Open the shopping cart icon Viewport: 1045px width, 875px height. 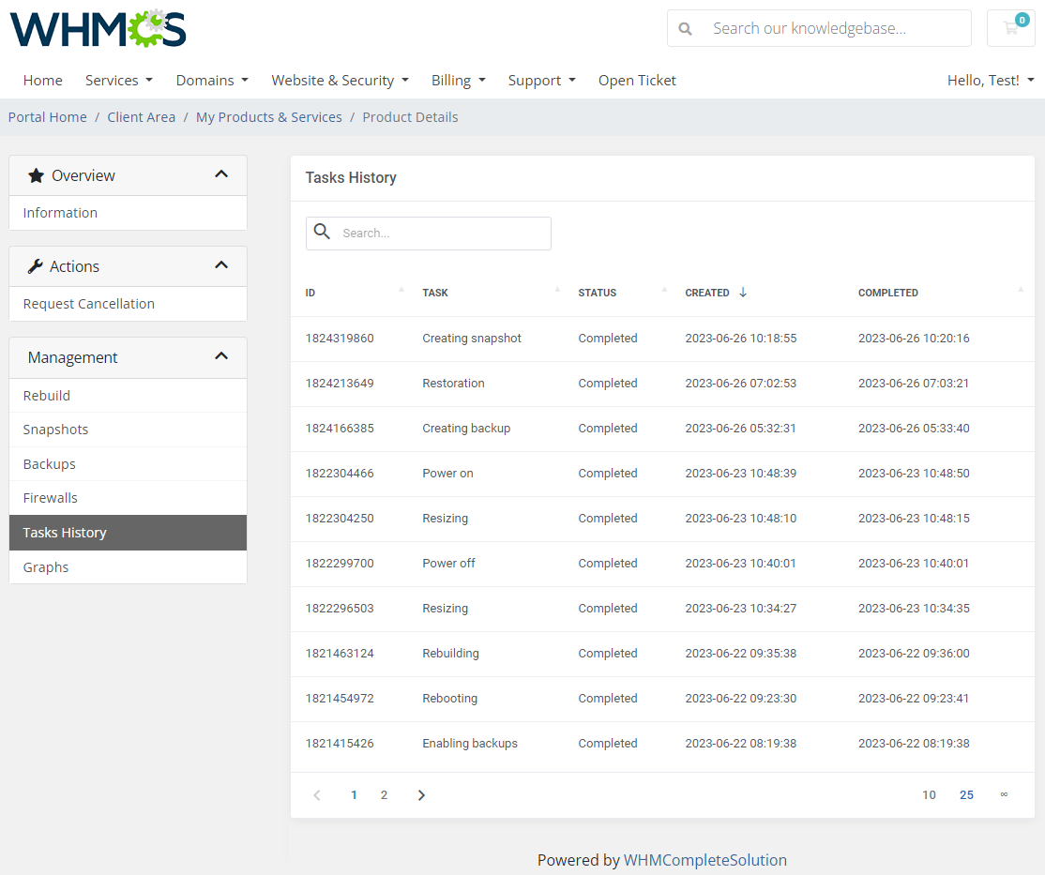tap(1010, 28)
